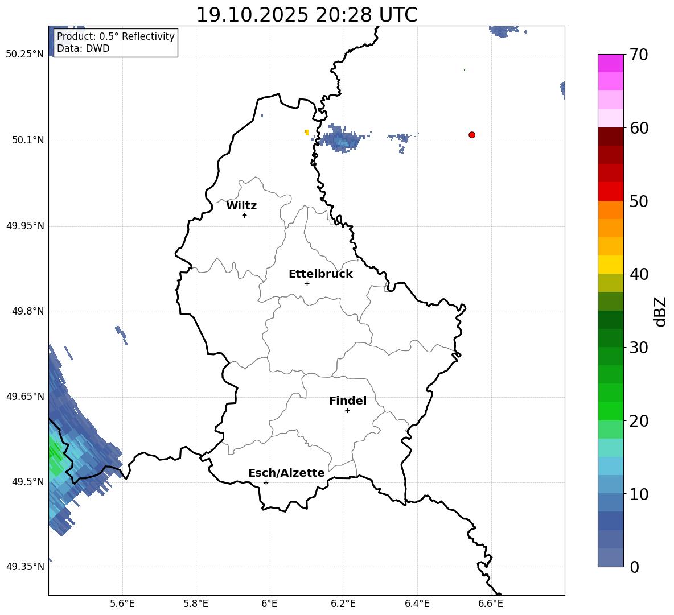
Task: Click the colorbar label 0
Action: coord(634,567)
